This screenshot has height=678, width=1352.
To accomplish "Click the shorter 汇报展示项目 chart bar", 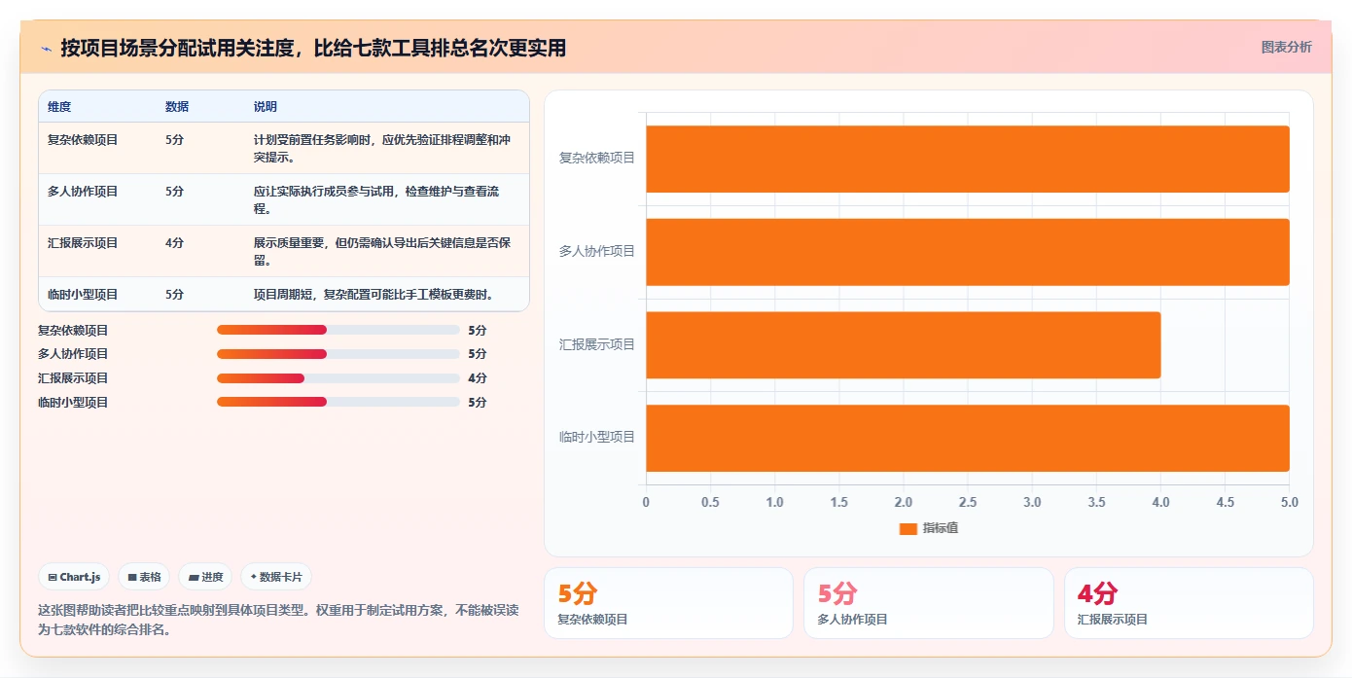I will (x=904, y=345).
